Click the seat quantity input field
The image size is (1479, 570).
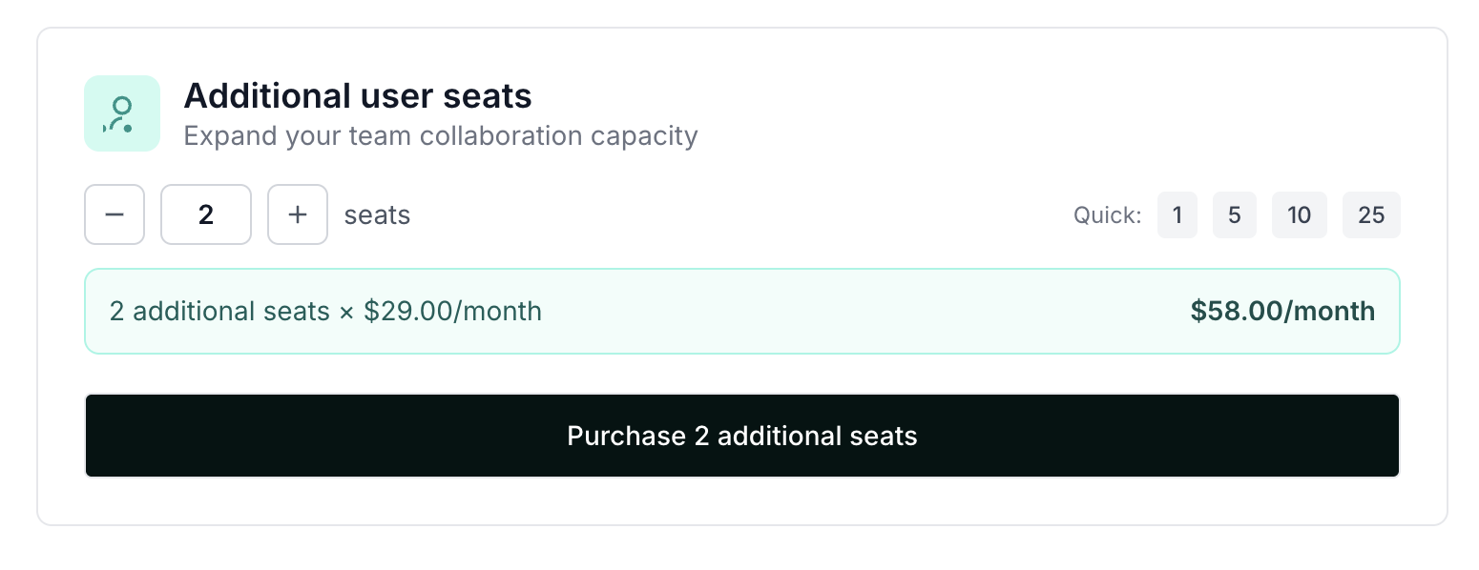[x=206, y=214]
